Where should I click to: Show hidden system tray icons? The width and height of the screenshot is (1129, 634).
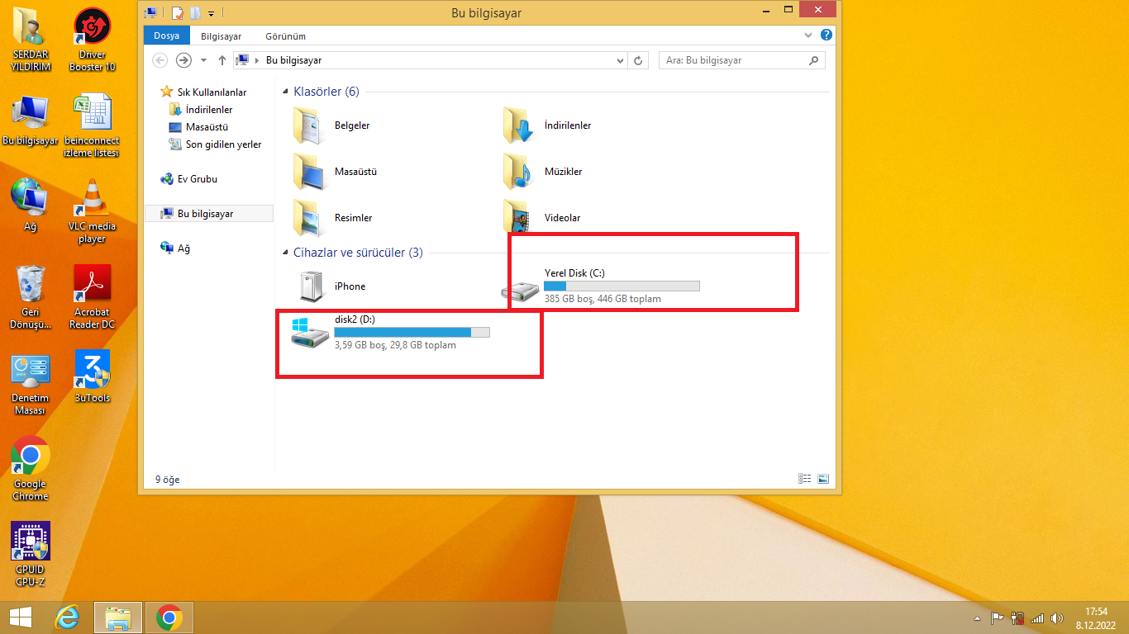point(977,617)
